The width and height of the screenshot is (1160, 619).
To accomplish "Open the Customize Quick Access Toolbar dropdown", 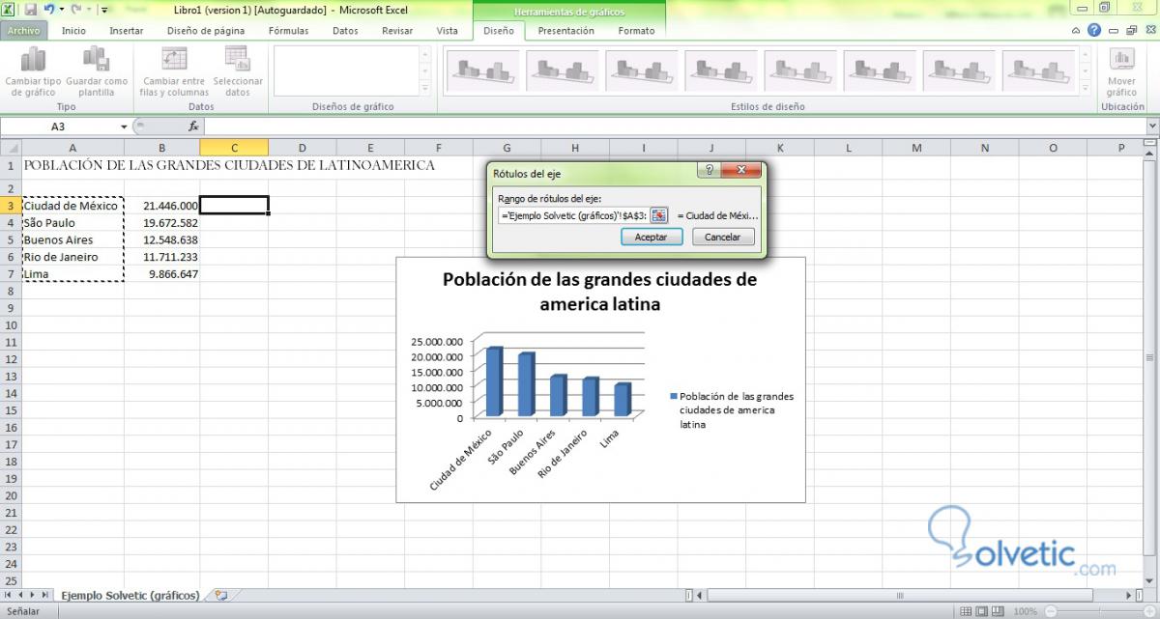I will 103,10.
